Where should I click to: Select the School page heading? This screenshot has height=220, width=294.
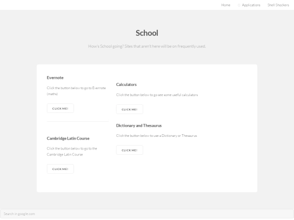click(x=147, y=33)
